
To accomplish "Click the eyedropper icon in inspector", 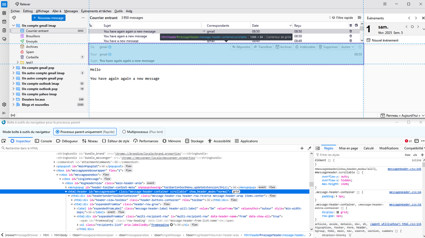I will click(x=309, y=148).
